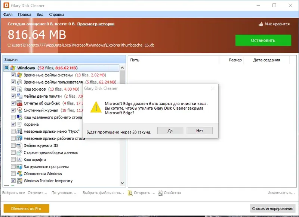The height and width of the screenshot is (217, 299).
Task: Click the warning triangle icon in the dialog
Action: point(96,107)
